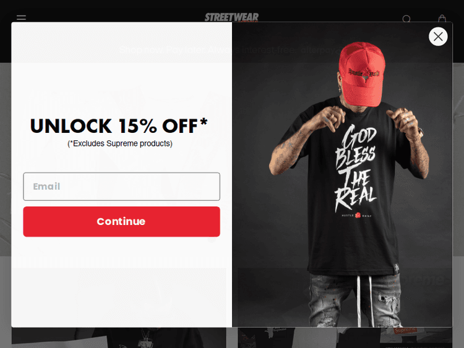Click the UNLOCK 15% OFF headline

click(119, 126)
